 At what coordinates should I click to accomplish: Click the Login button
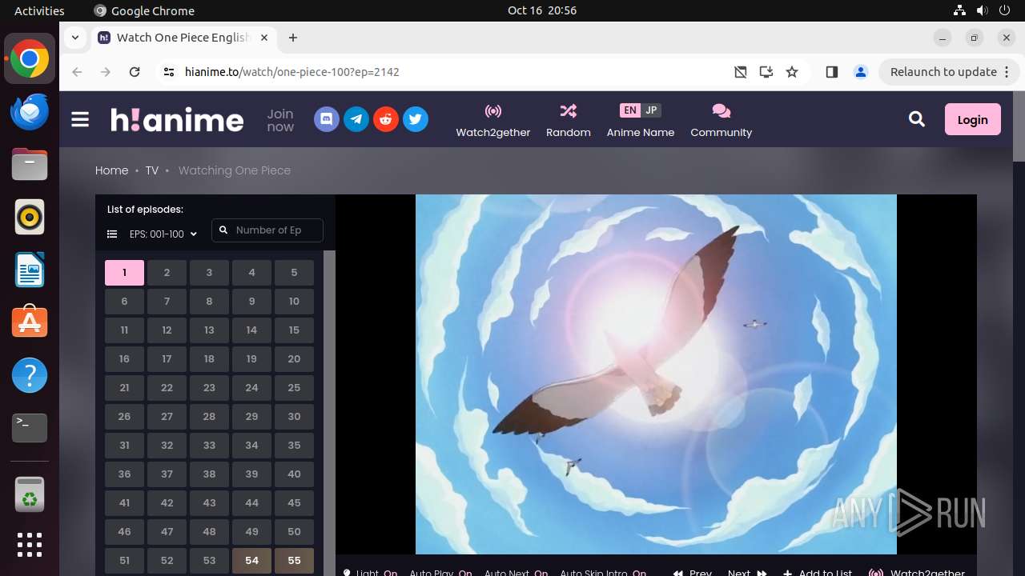[x=973, y=119]
